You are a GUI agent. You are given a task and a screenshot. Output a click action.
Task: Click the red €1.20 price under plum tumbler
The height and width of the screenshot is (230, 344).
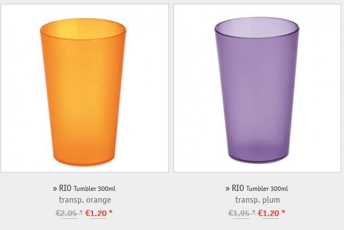click(269, 213)
